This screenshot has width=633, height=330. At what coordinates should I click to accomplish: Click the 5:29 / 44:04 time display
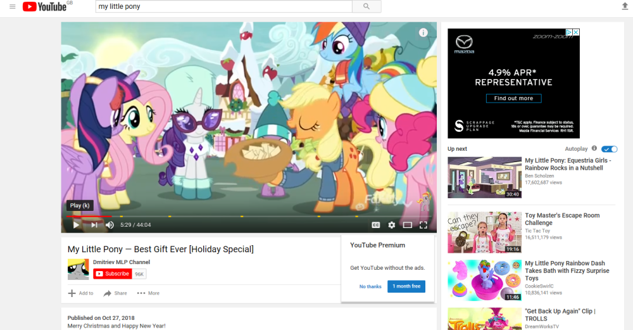[x=135, y=225]
